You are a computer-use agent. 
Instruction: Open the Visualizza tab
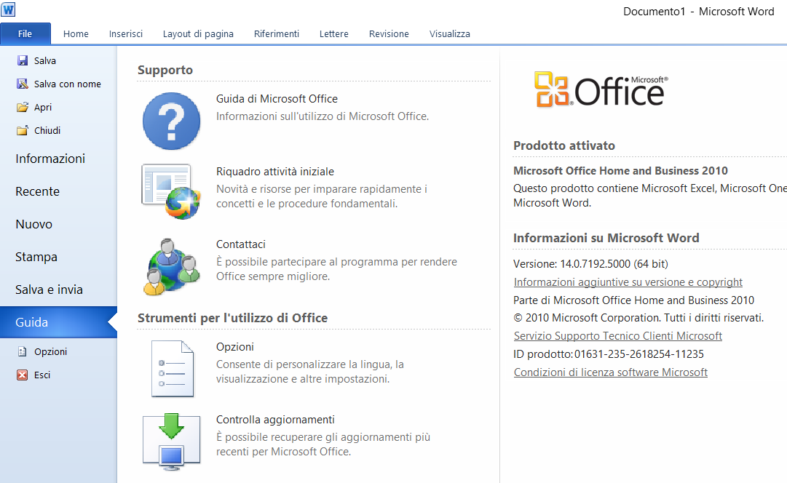pos(450,33)
